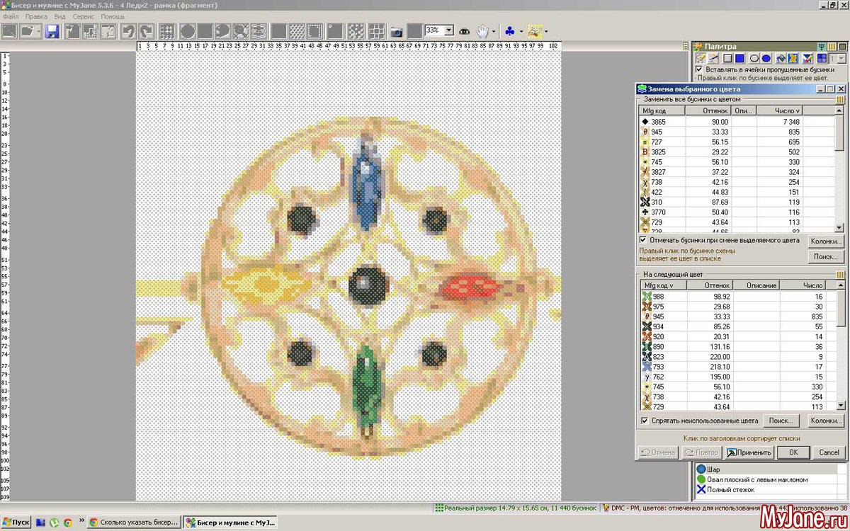Click the paint bucket fill icon in Палитра
Viewport: 850px width, 531px height.
(781, 58)
